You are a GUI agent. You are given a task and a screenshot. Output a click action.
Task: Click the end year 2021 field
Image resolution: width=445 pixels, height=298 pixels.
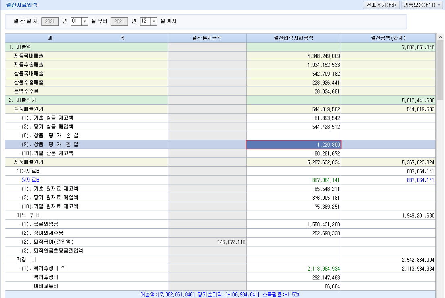click(119, 21)
